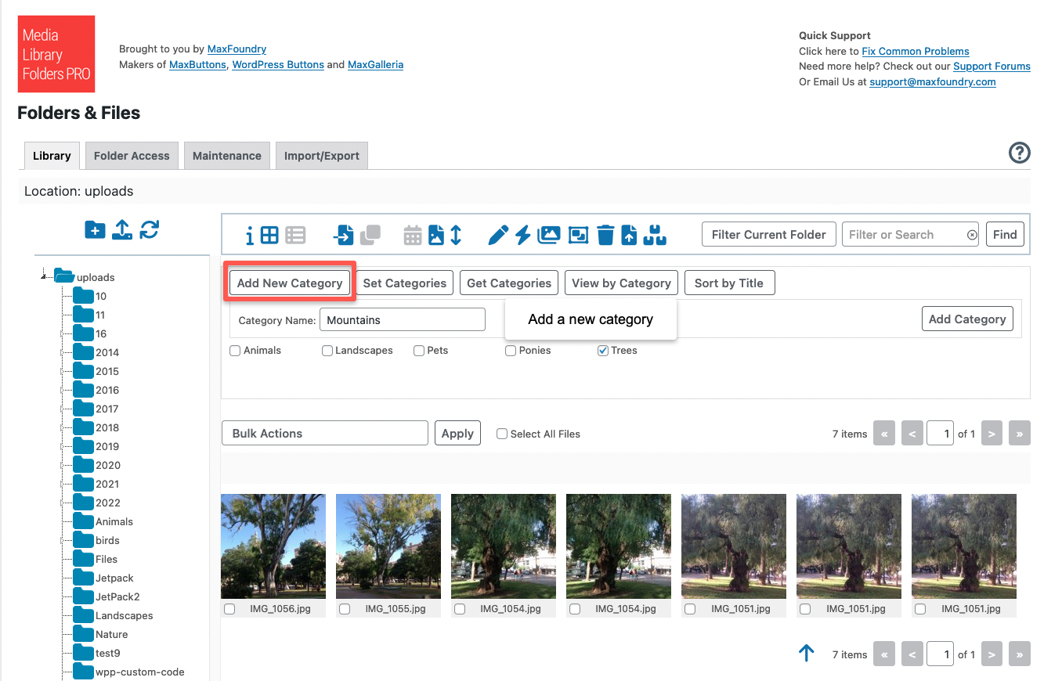Click the Add Category button
The image size is (1062, 681).
pos(967,319)
